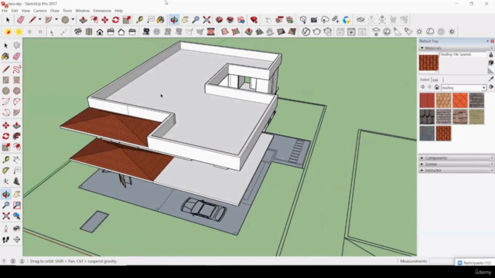Screen dimensions: 495x278
Task: Click Zoom Extents in top toolbar
Action: tap(207, 20)
